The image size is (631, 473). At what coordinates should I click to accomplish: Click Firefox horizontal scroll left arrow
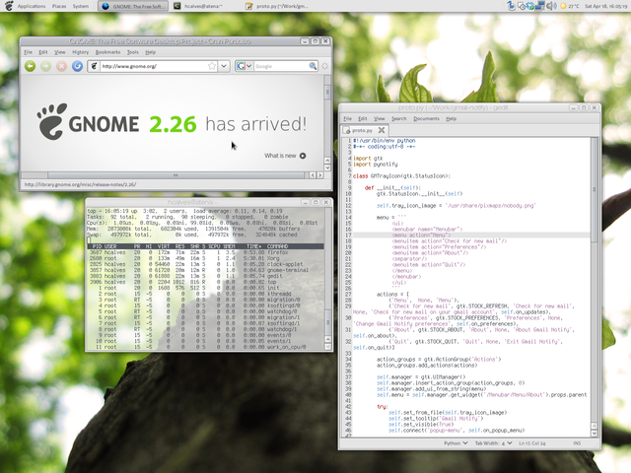[x=313, y=175]
